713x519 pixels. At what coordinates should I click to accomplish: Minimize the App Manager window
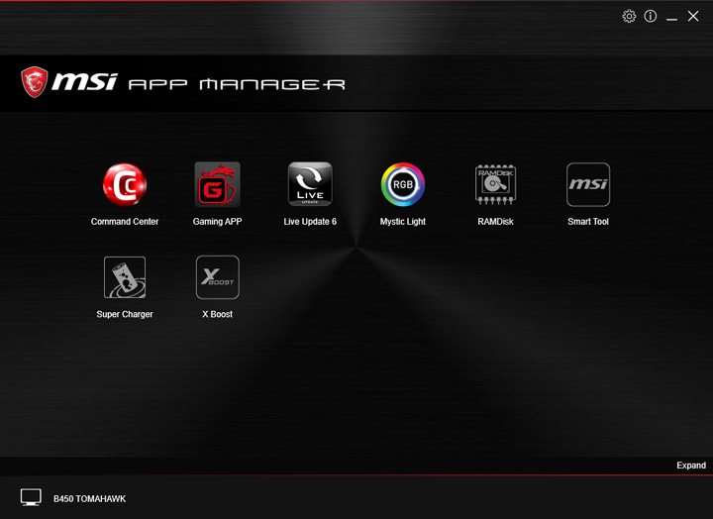671,18
